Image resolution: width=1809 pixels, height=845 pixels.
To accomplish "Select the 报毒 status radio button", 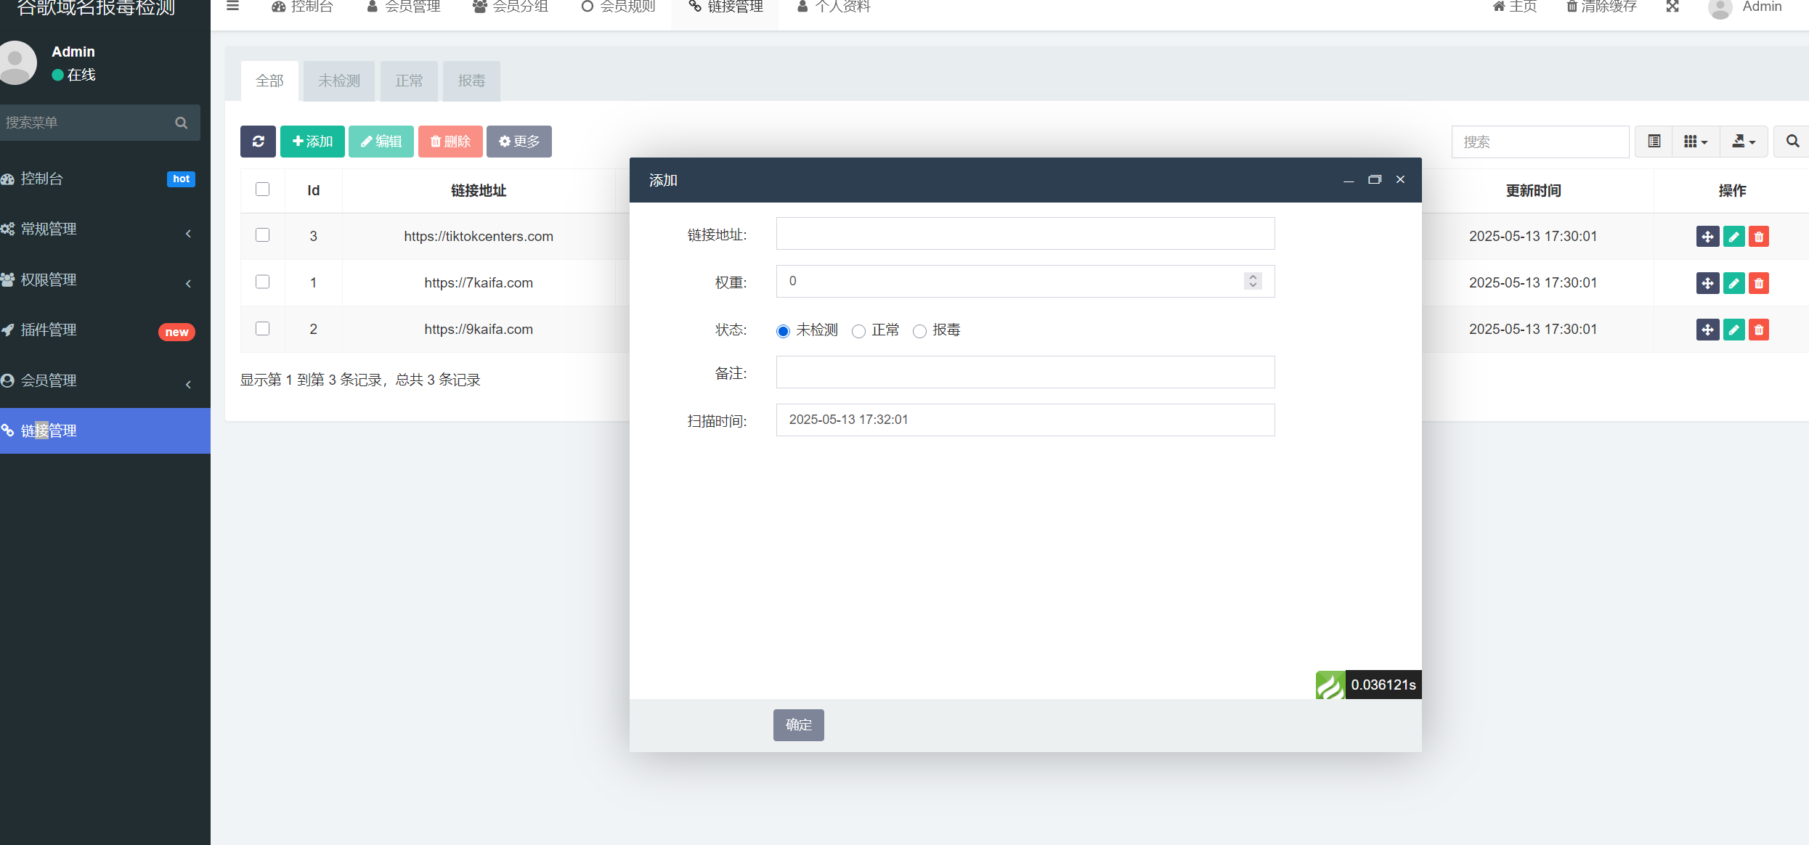I will 919,331.
